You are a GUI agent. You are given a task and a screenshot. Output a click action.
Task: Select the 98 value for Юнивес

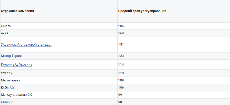point(120,102)
